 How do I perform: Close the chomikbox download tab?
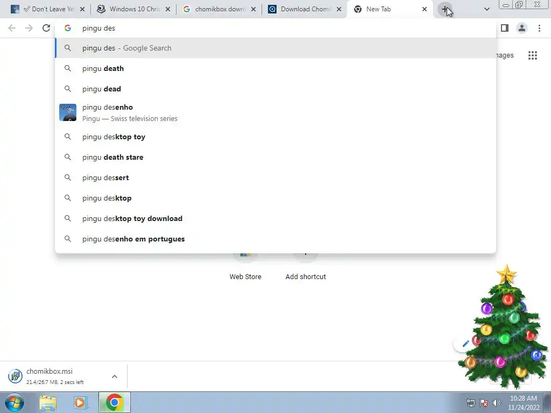253,10
